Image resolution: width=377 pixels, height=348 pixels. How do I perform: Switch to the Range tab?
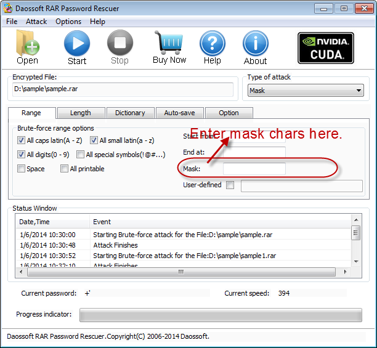point(31,113)
